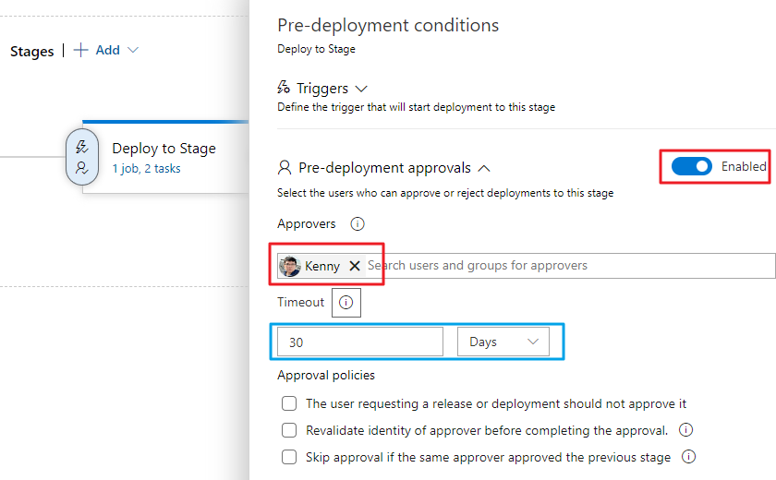Viewport: 776px width, 480px height.
Task: Remove Kenny from approvers with the X
Action: point(355,266)
